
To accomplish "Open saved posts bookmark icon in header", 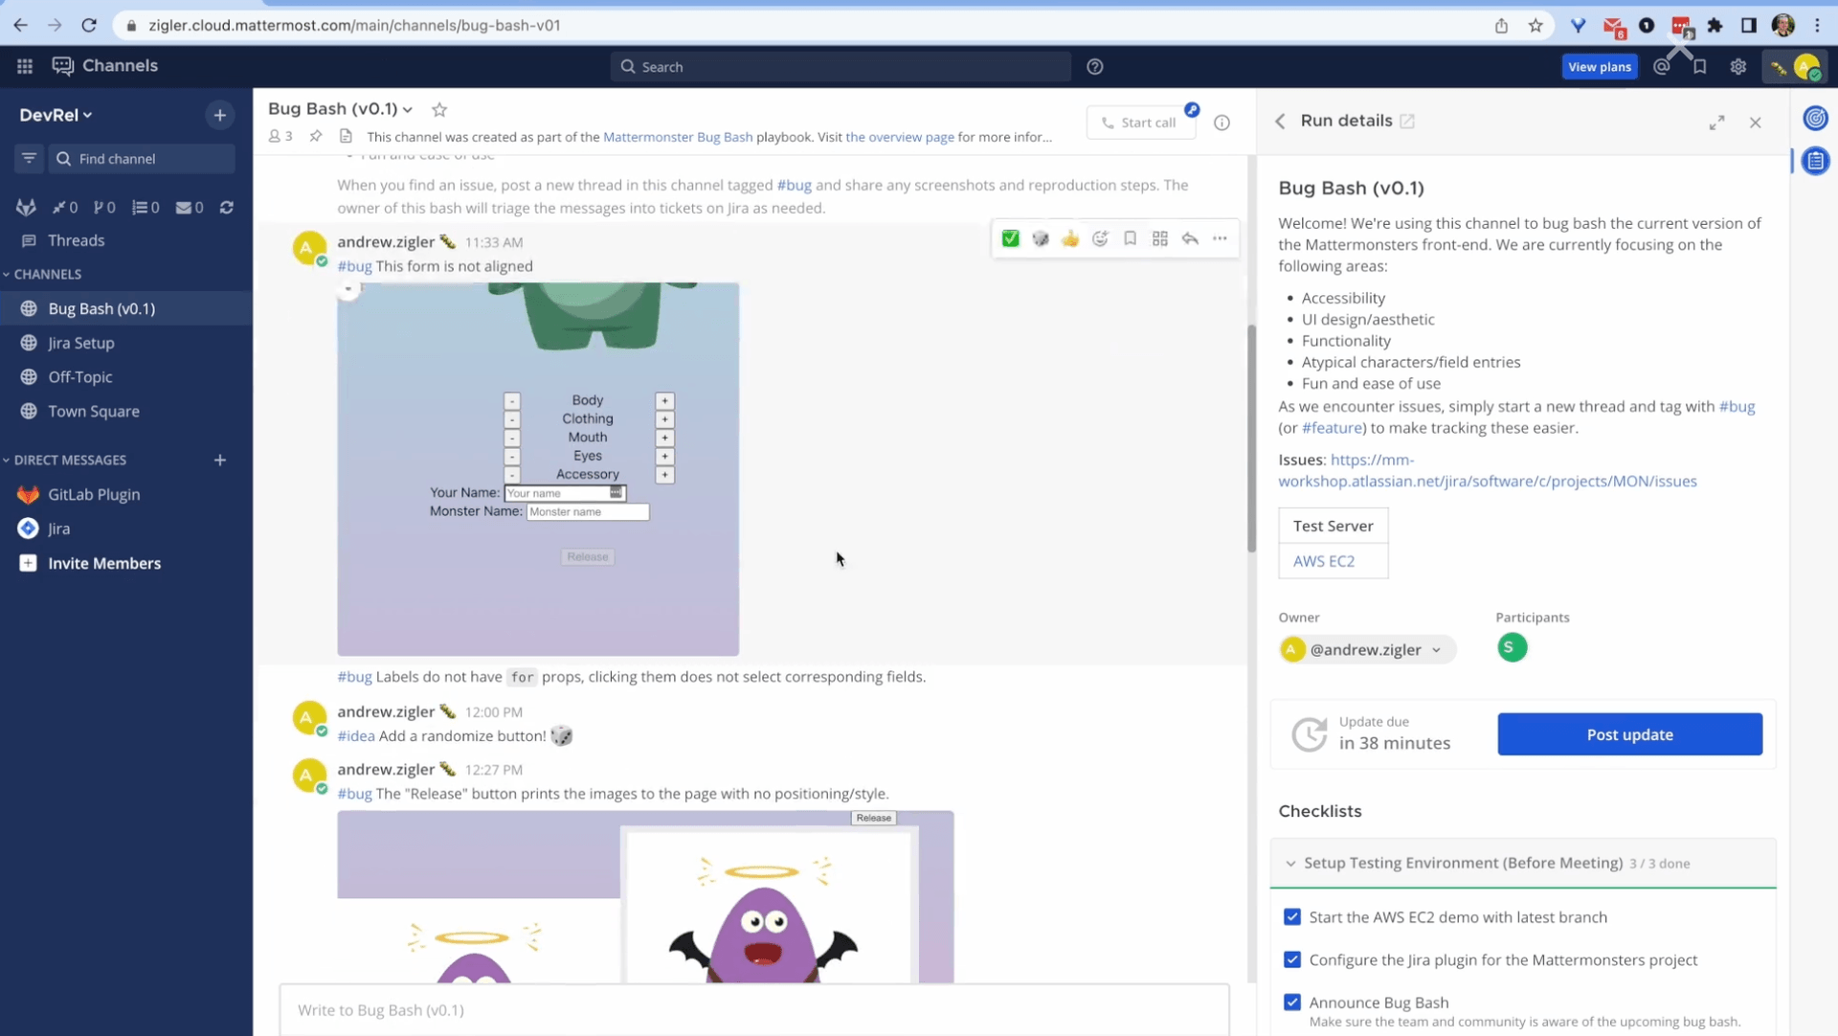I will [1700, 67].
